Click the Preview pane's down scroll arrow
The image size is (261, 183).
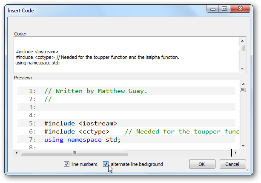[243, 146]
